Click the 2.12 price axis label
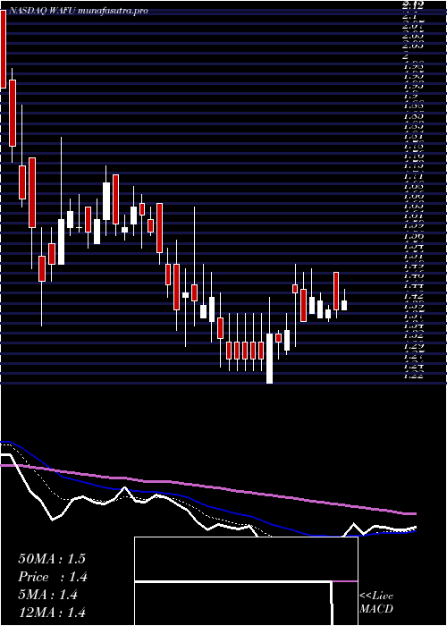This screenshot has width=447, height=626. pyautogui.click(x=413, y=5)
